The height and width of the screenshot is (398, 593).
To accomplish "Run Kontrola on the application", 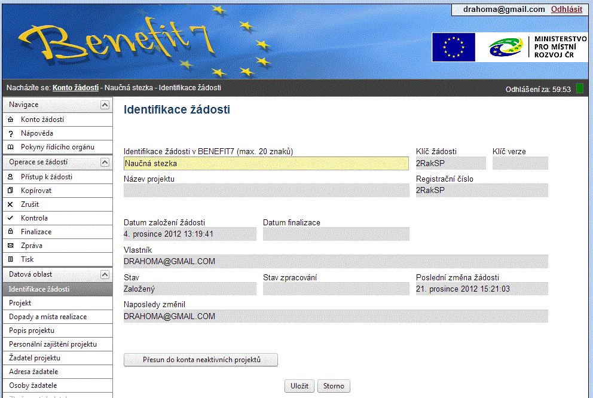I will click(57, 218).
